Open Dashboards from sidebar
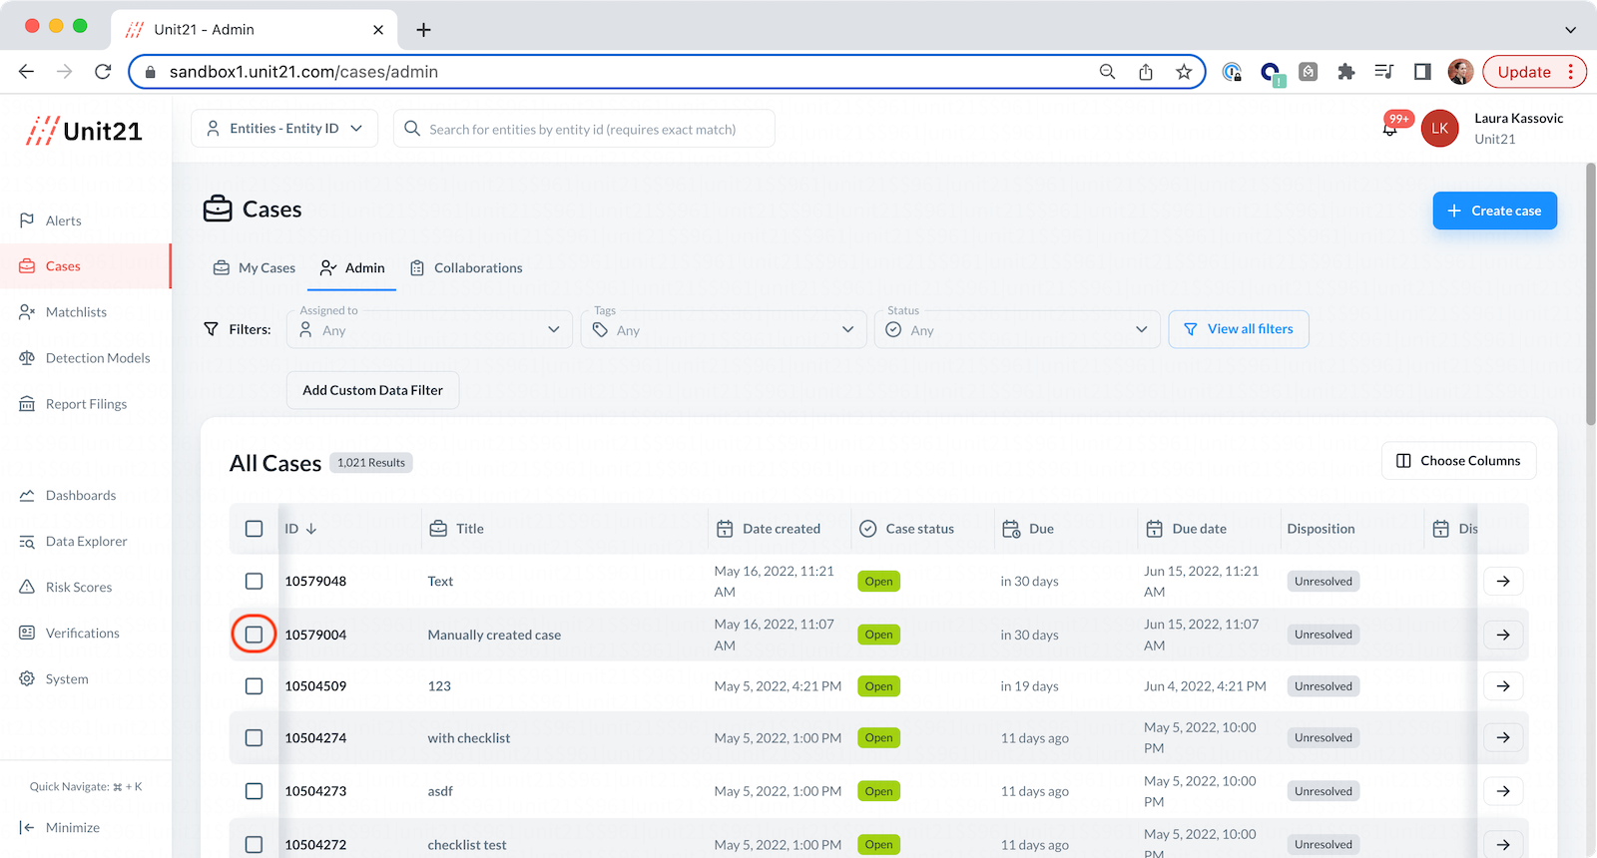Viewport: 1597px width, 858px height. [x=81, y=496]
